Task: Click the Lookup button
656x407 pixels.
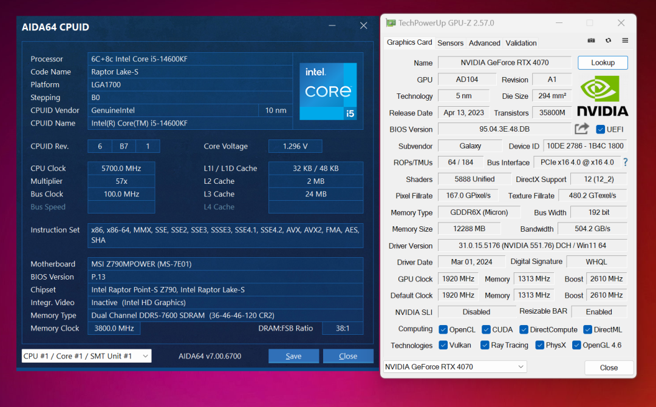Action: pyautogui.click(x=603, y=62)
